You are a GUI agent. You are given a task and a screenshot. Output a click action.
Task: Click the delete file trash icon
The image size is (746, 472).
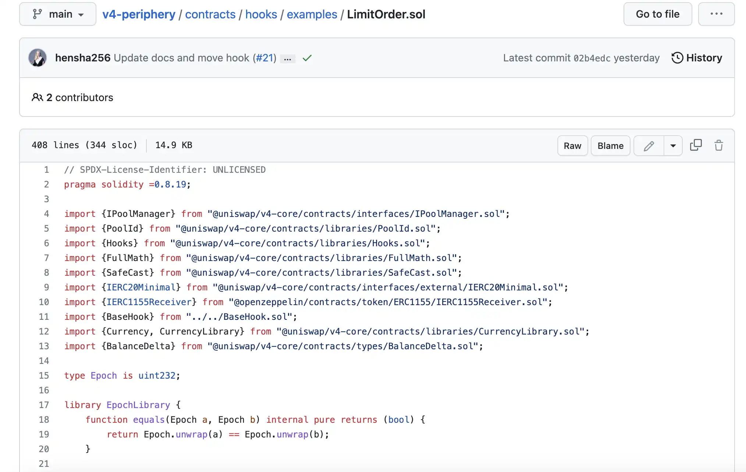point(719,145)
